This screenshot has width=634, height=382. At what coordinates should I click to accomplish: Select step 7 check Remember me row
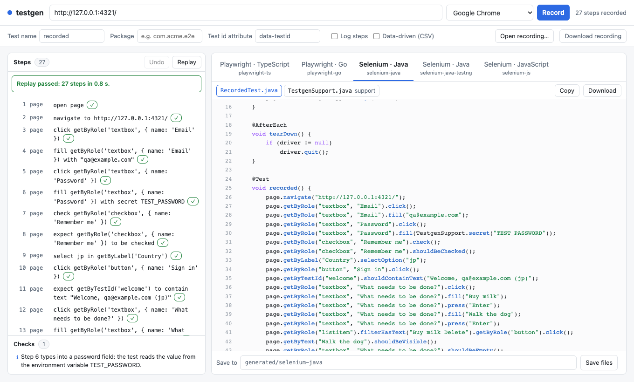tap(106, 218)
